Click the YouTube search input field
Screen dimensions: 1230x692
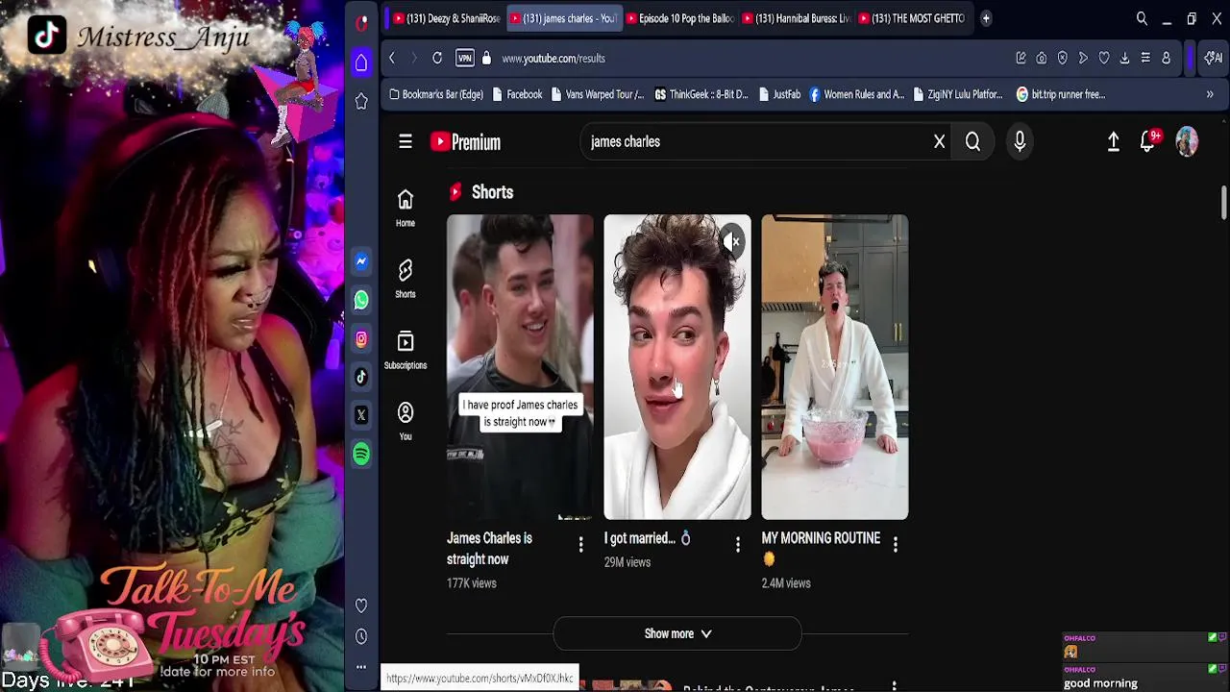[x=757, y=142]
